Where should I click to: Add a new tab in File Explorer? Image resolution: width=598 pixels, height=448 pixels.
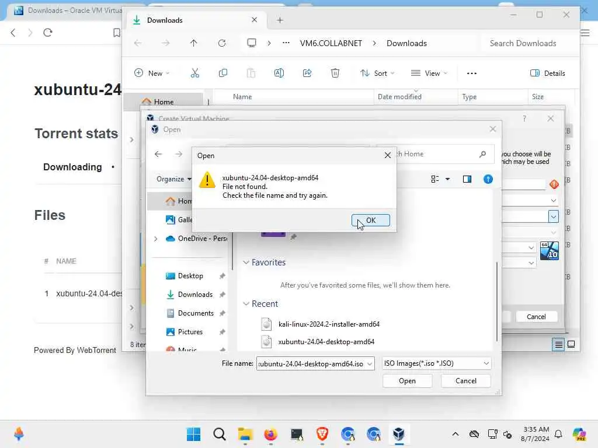pos(280,20)
